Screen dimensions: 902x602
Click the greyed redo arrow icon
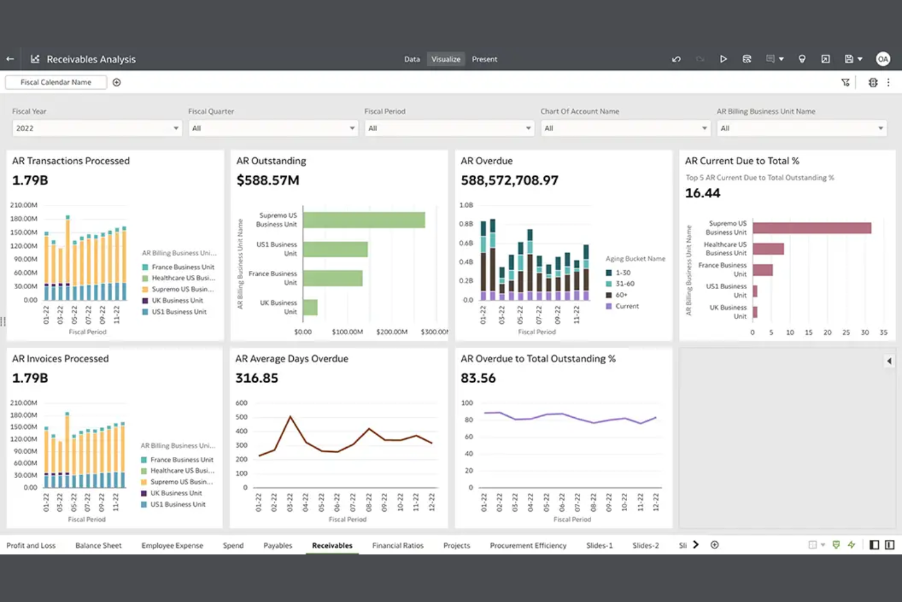pos(700,59)
